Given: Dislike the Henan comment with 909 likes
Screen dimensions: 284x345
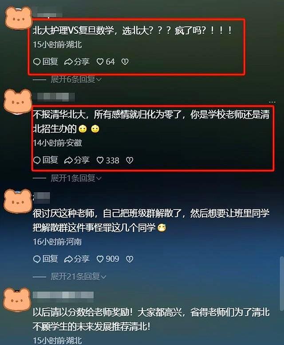Looking at the screenshot, I should [x=130, y=259].
